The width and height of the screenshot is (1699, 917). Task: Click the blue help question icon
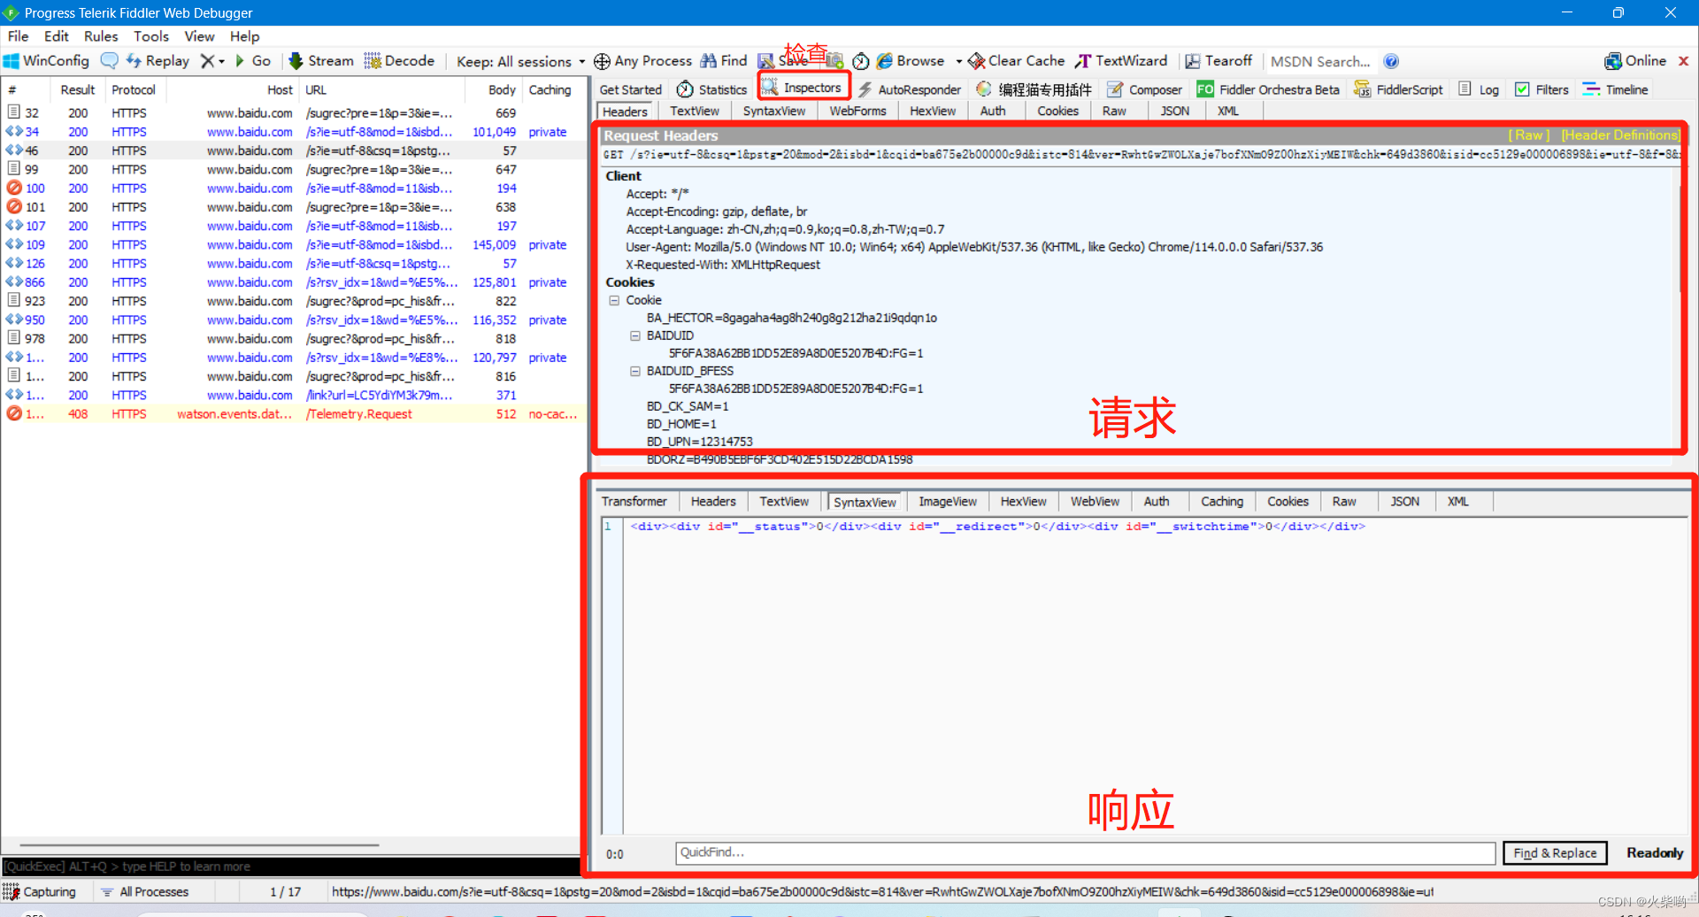[x=1391, y=61]
